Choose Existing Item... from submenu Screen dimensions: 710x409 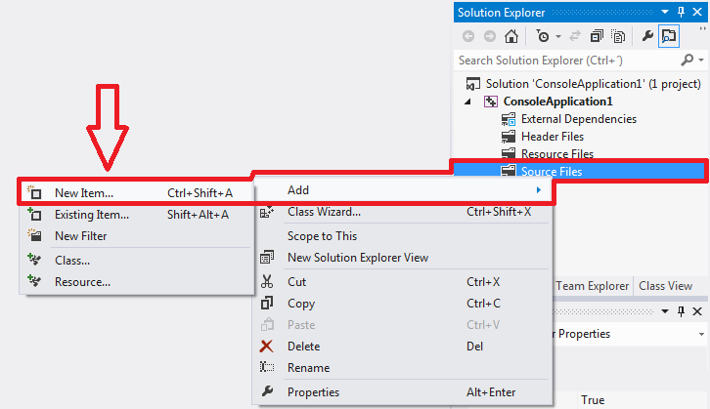pos(135,214)
